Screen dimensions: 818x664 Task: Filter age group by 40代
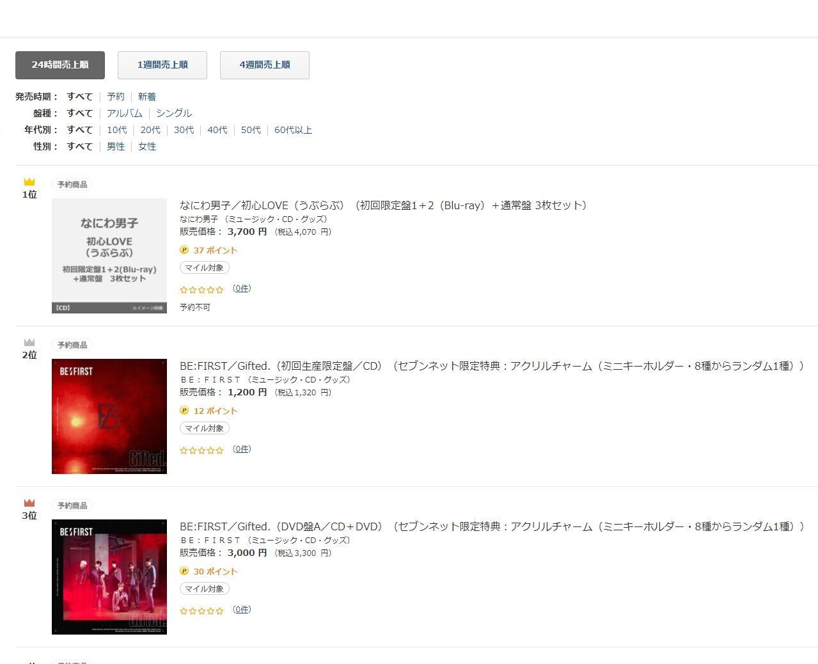click(217, 130)
